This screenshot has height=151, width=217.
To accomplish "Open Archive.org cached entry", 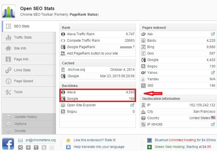I will pos(76,70).
